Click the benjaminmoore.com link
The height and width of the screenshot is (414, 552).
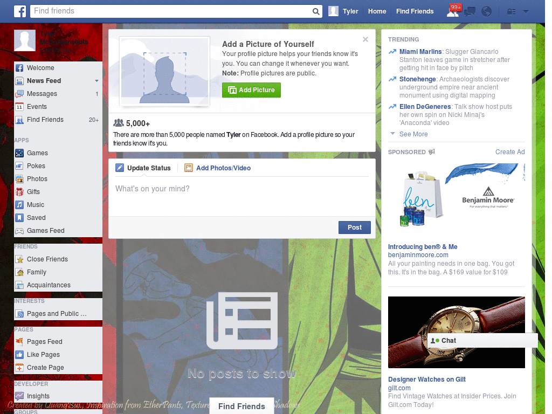click(418, 255)
